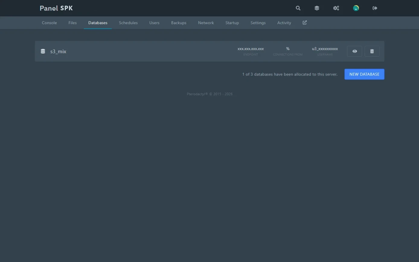Open external link icon in tab bar
Image resolution: width=419 pixels, height=262 pixels.
(305, 23)
